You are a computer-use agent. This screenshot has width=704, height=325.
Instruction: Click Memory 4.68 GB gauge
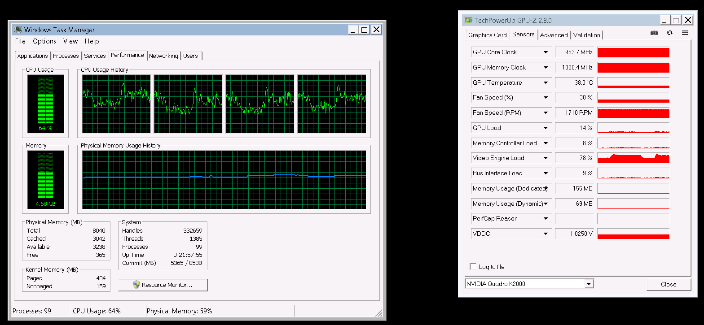pos(45,180)
